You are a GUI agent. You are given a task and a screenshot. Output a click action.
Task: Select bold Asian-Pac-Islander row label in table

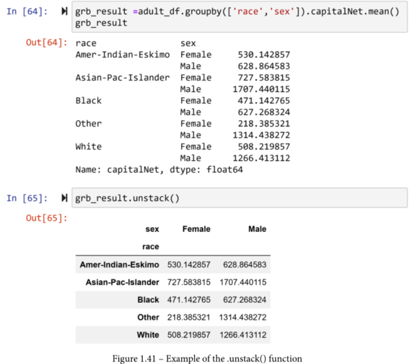[123, 283]
